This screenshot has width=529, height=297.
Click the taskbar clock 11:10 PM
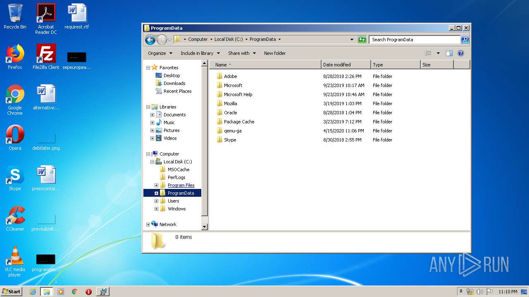click(508, 292)
